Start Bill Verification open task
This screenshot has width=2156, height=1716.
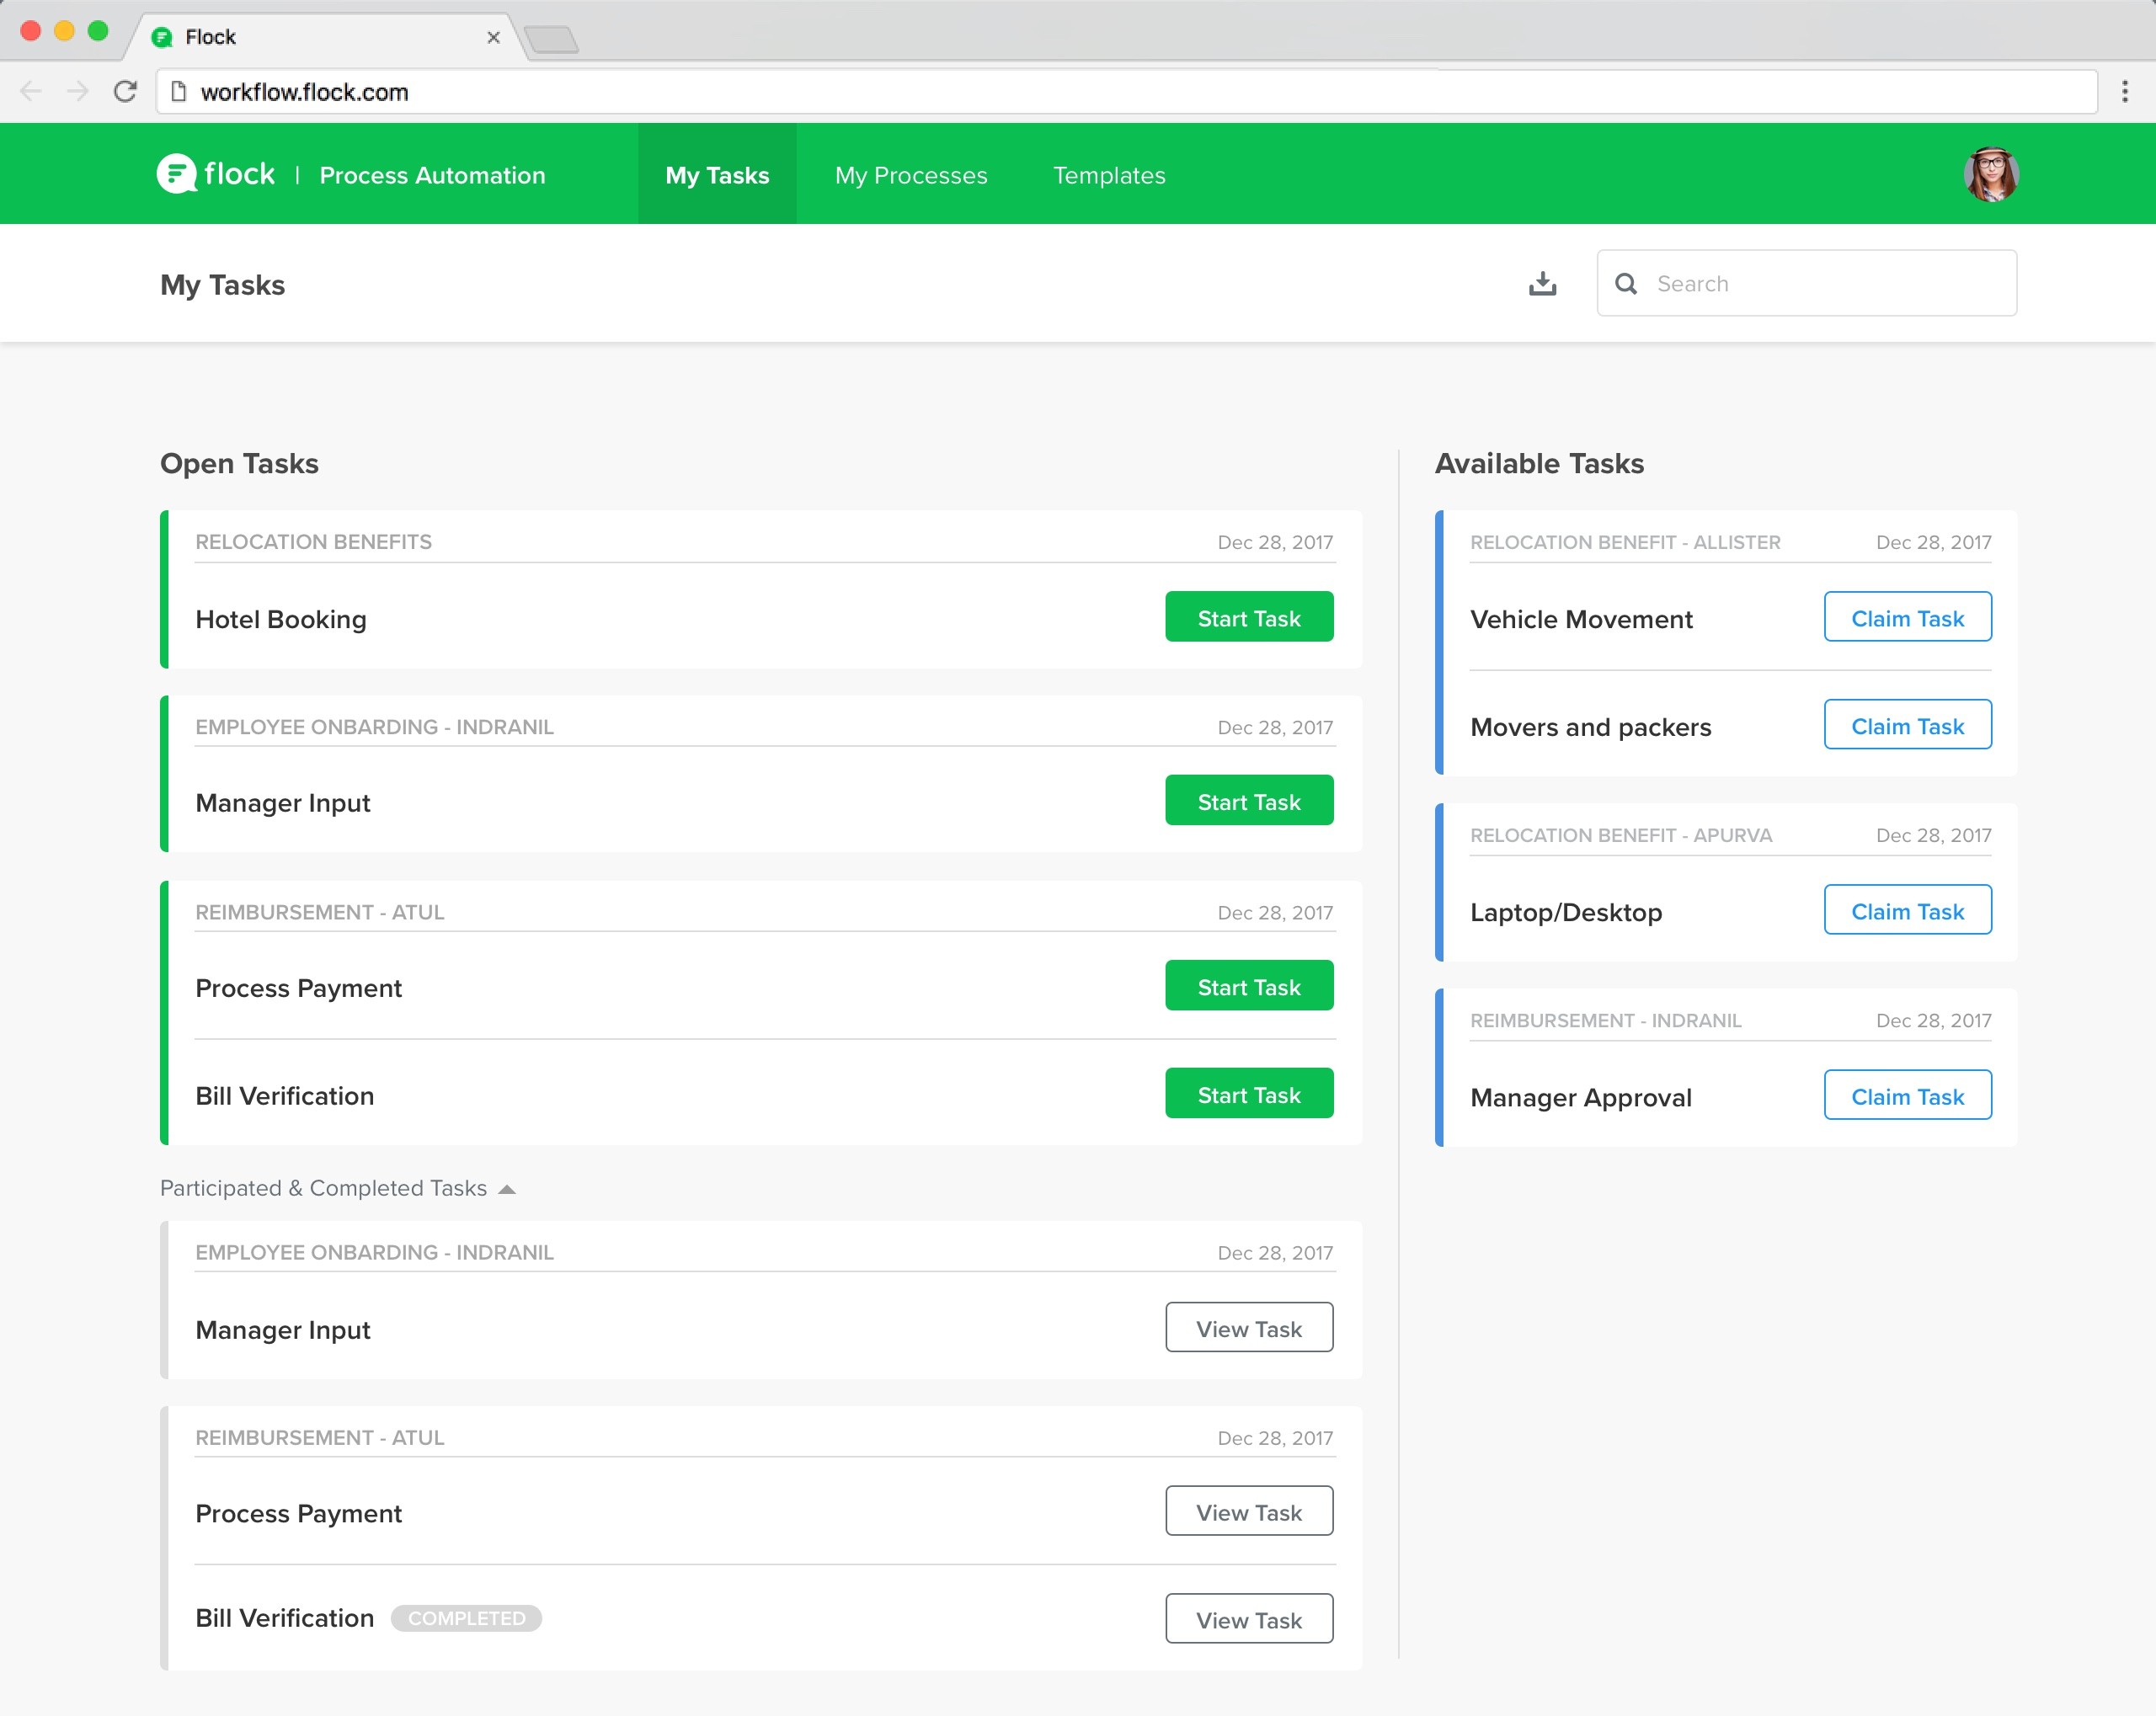tap(1249, 1094)
